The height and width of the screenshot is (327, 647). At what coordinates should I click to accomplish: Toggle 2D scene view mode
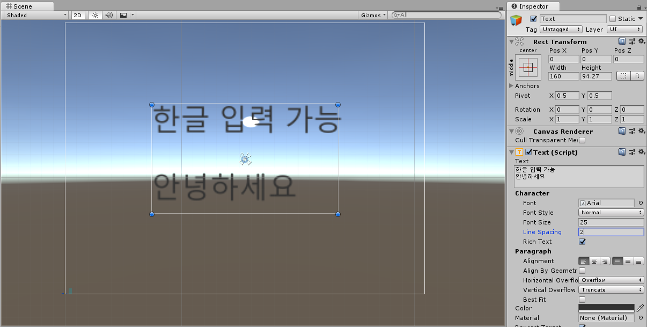(x=77, y=15)
